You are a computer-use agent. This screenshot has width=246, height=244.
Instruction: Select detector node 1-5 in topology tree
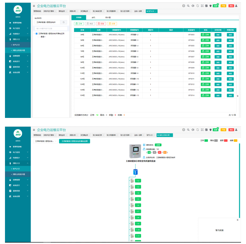138,199
